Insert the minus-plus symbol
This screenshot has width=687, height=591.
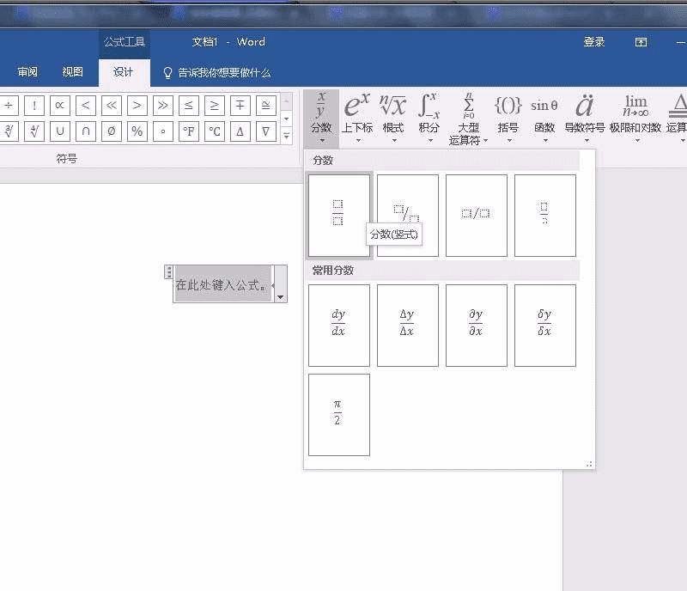(240, 106)
